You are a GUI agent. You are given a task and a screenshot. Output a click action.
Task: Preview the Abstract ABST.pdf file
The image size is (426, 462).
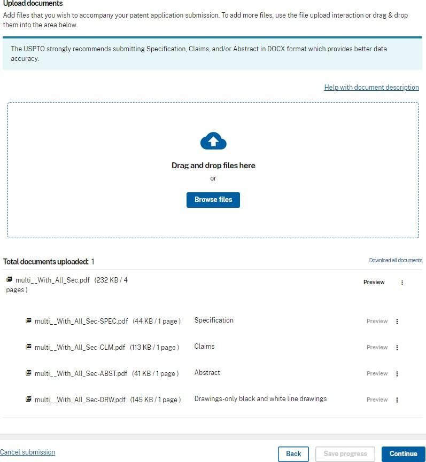[377, 373]
